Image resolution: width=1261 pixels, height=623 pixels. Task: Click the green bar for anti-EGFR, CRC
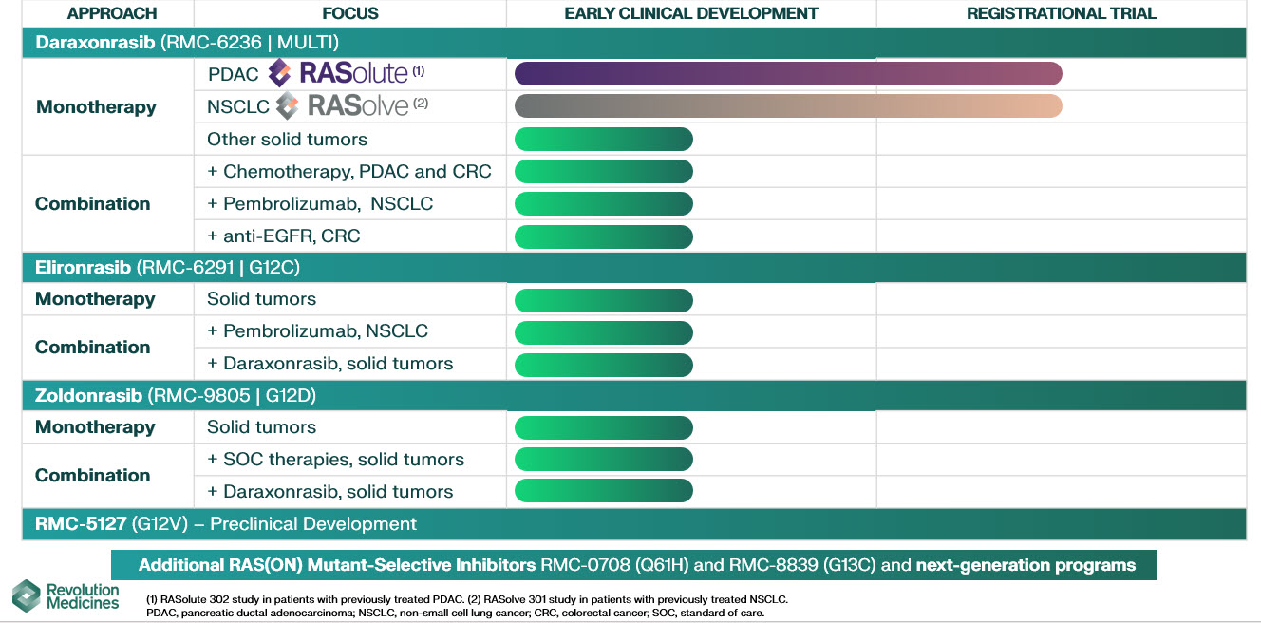pos(603,236)
